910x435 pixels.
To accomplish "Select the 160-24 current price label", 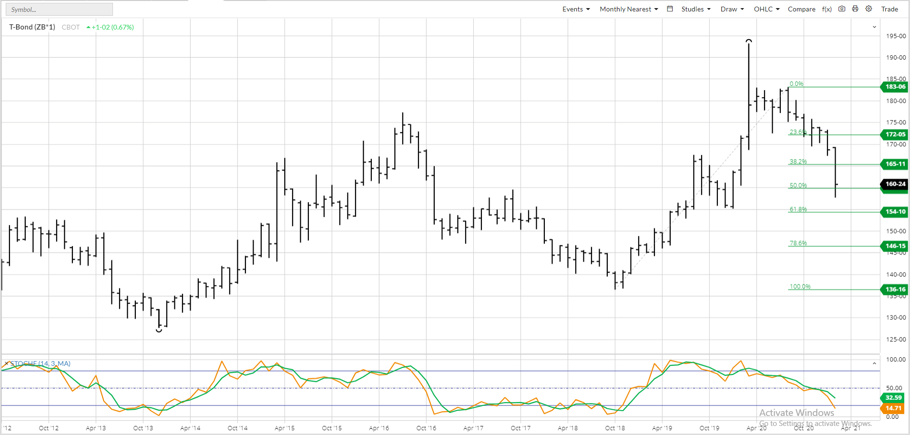I will click(895, 184).
